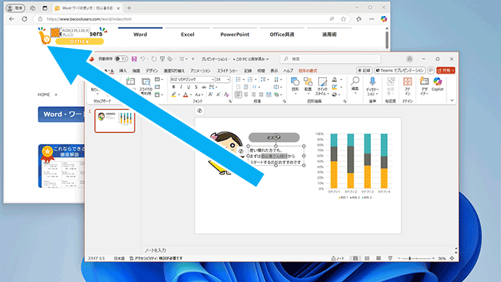Start slideshow from beginning via quick access icon
501x282 pixels.
[163, 59]
